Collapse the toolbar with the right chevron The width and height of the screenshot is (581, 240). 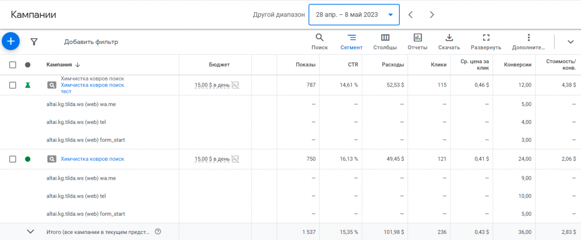pos(571,42)
